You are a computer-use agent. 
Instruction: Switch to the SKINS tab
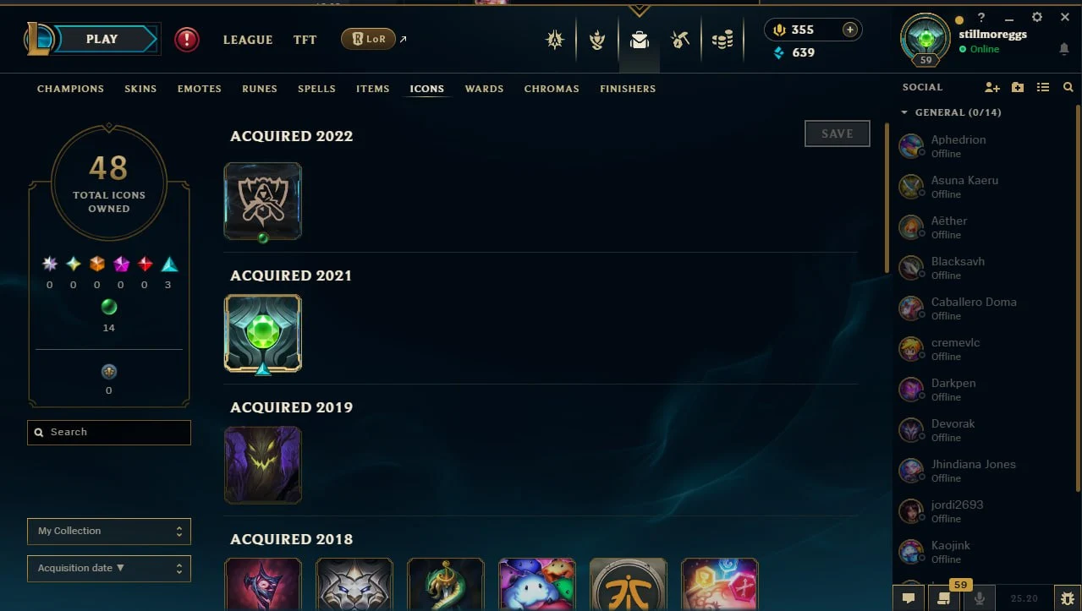(x=140, y=89)
